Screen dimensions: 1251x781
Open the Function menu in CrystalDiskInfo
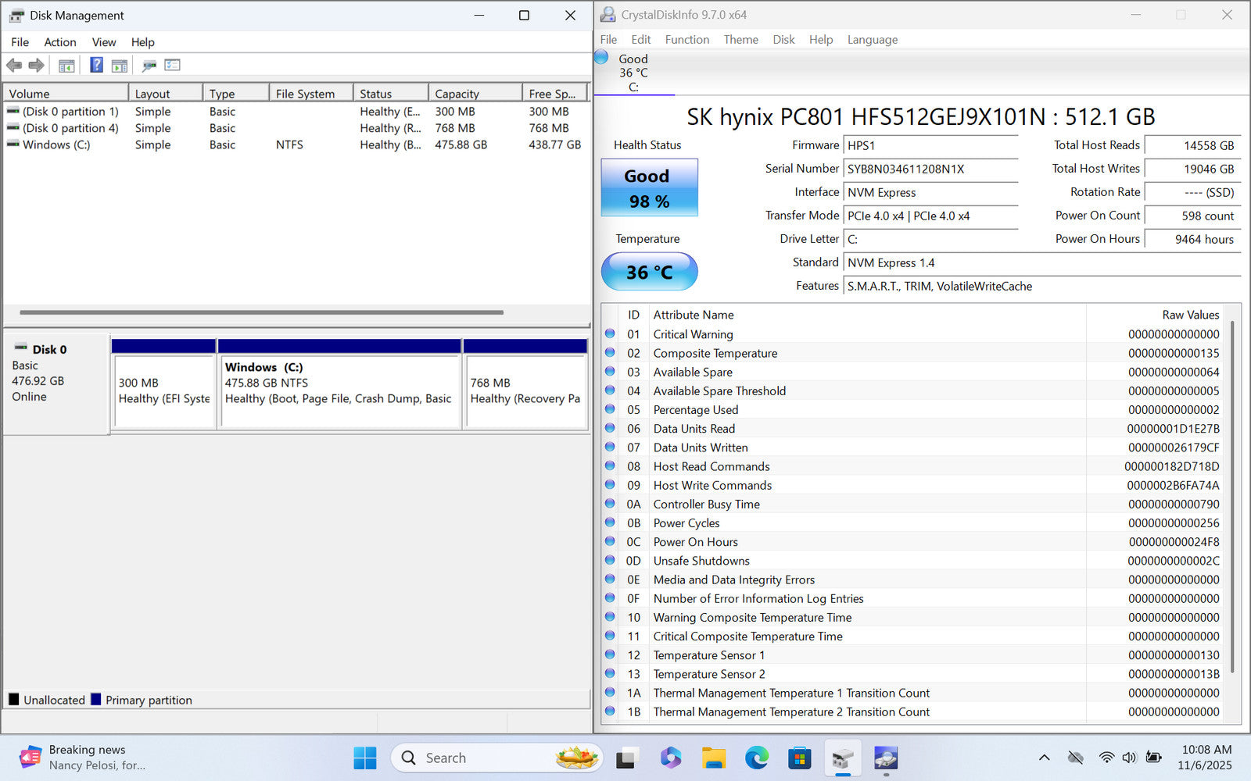[686, 40]
